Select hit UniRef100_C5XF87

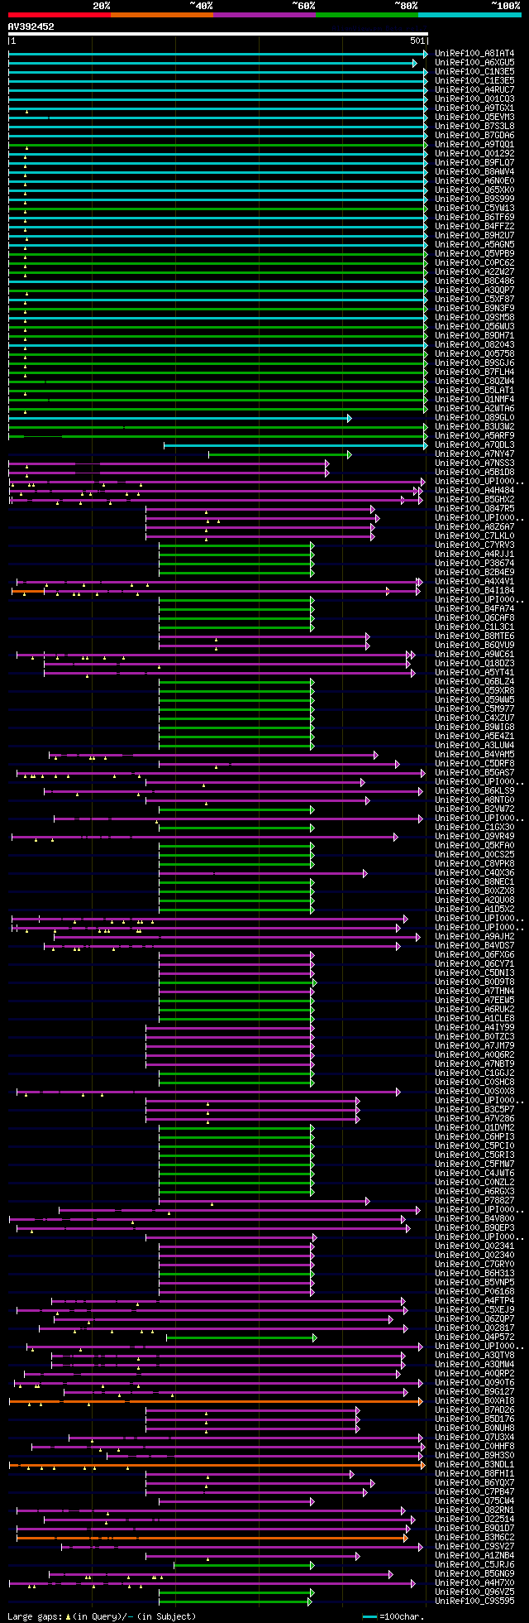click(474, 300)
